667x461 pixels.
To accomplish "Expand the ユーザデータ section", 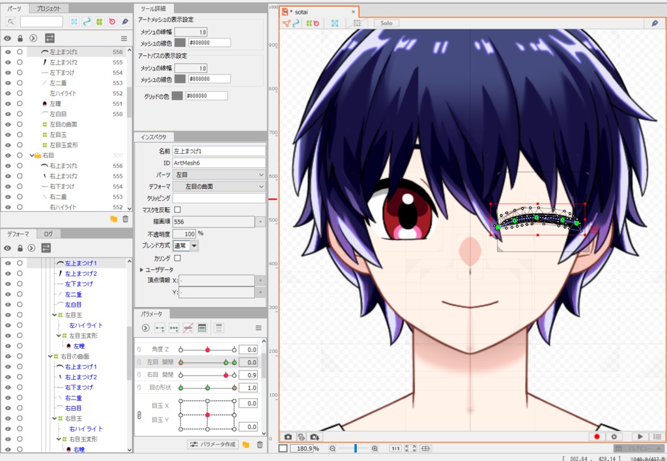I will coord(141,270).
